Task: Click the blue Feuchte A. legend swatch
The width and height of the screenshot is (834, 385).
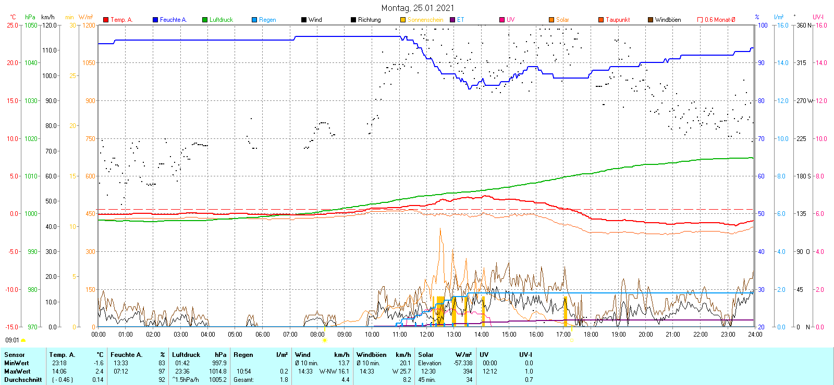Action: click(155, 20)
